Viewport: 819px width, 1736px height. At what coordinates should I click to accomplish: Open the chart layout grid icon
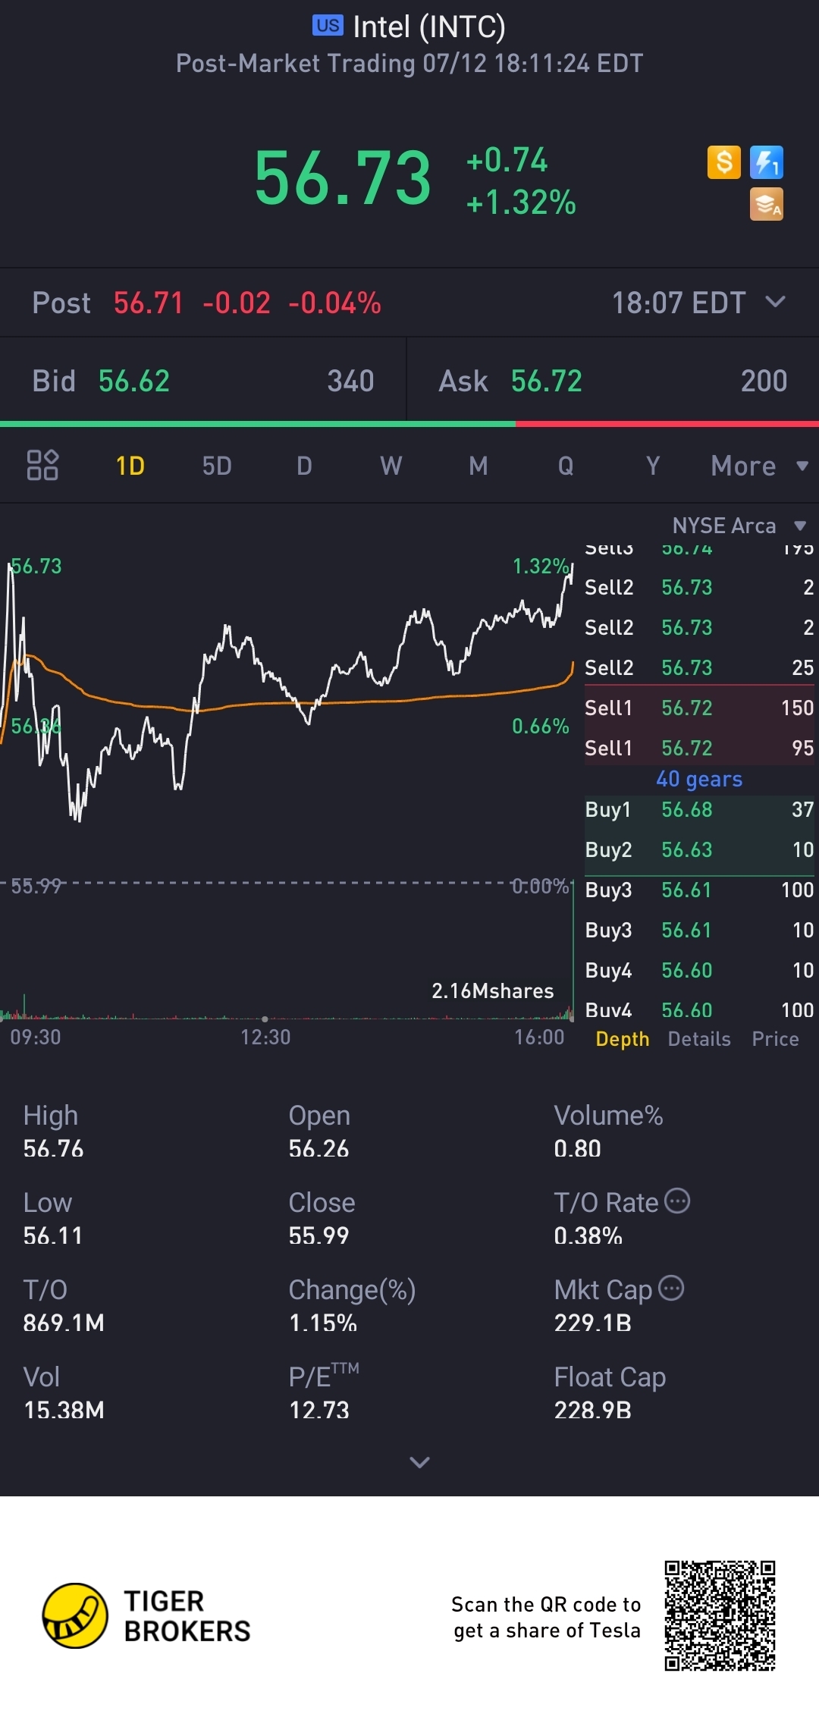coord(42,465)
